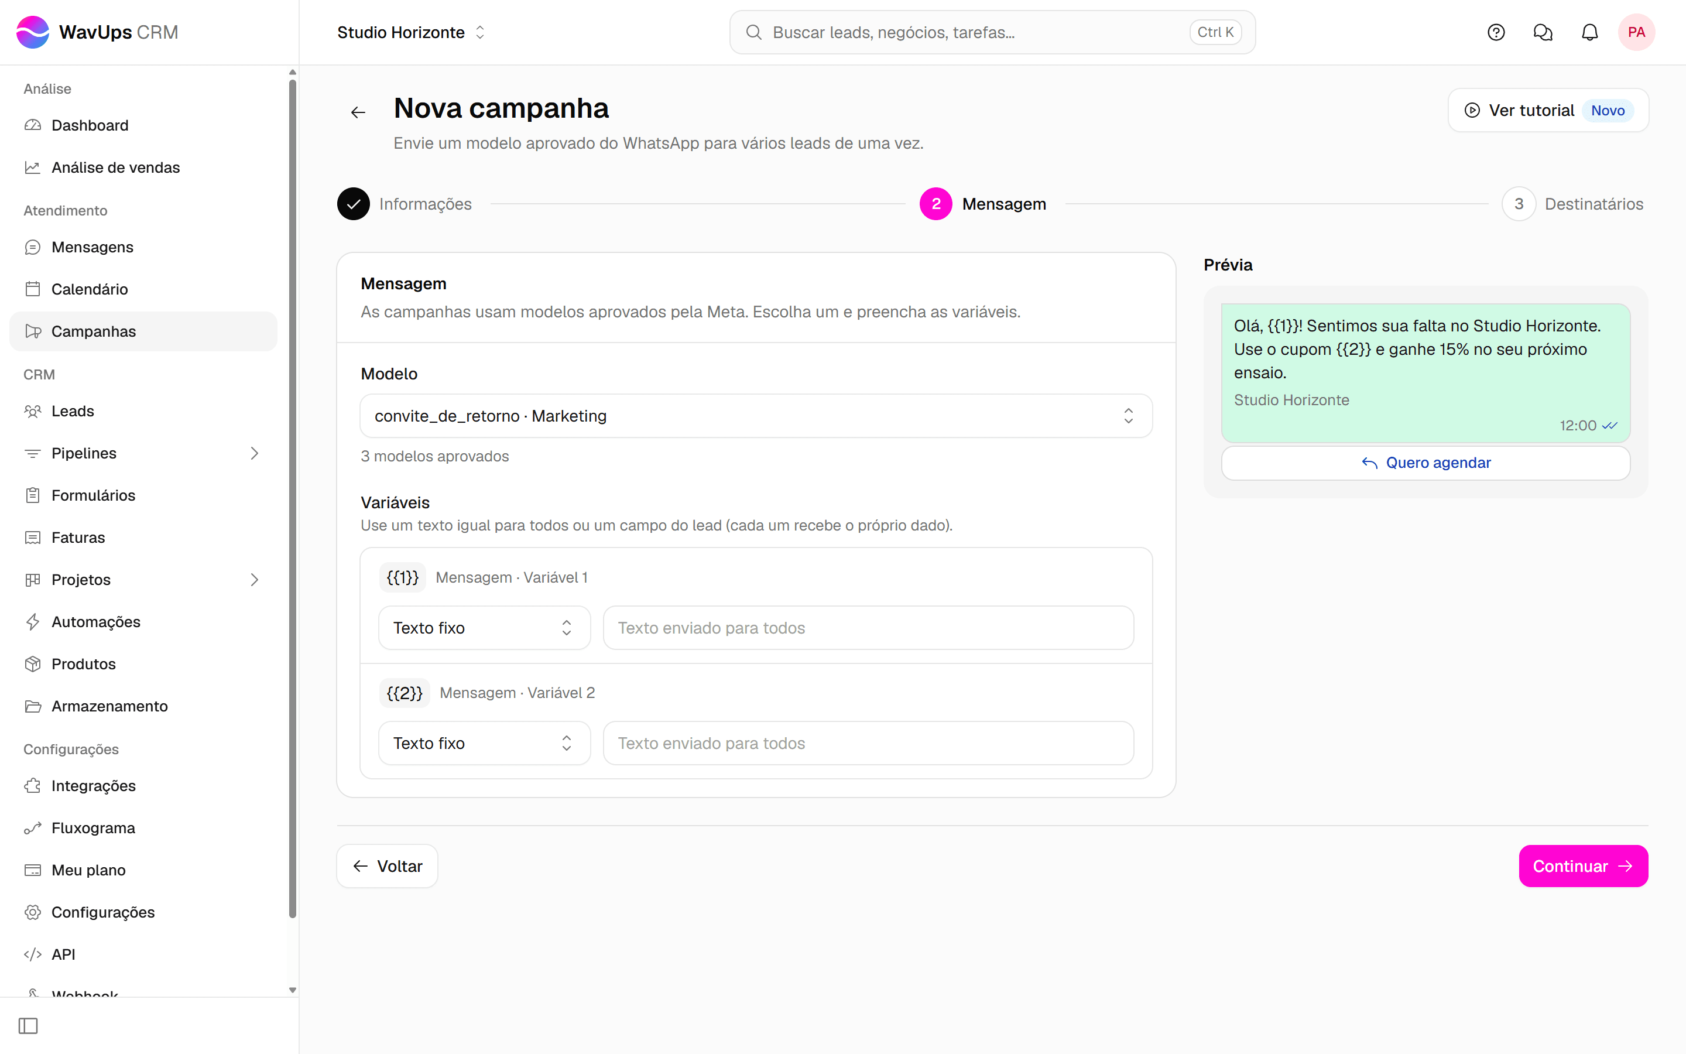This screenshot has height=1054, width=1686.
Task: Click the API code brackets icon
Action: coord(33,954)
